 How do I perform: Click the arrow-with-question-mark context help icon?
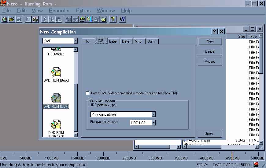click(x=122, y=19)
